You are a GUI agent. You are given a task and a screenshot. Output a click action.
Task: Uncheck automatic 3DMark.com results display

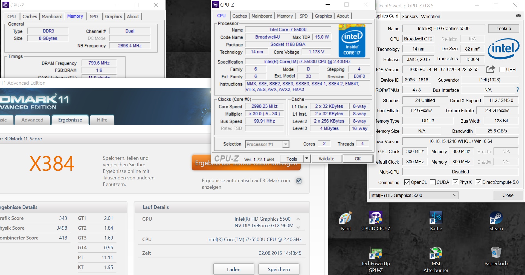pyautogui.click(x=299, y=181)
